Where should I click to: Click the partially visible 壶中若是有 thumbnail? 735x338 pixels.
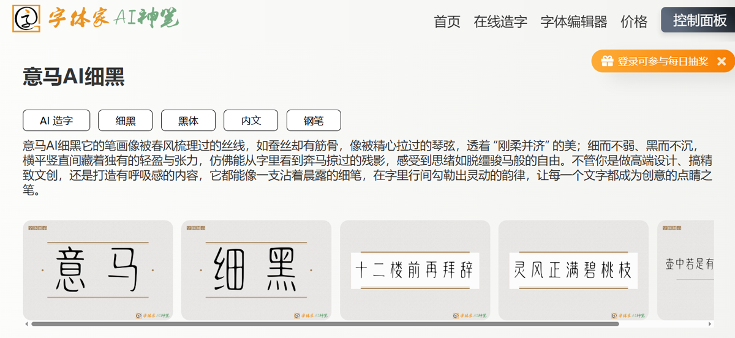click(686, 270)
